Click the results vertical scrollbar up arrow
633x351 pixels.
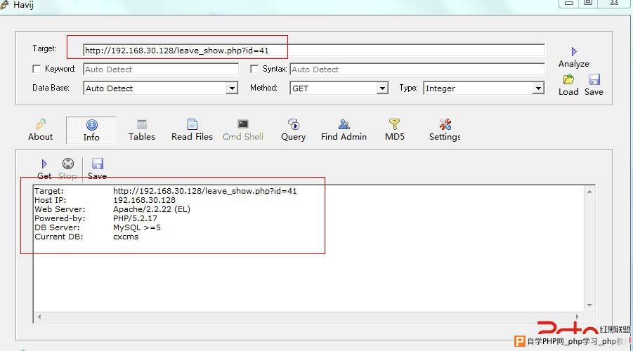(589, 192)
